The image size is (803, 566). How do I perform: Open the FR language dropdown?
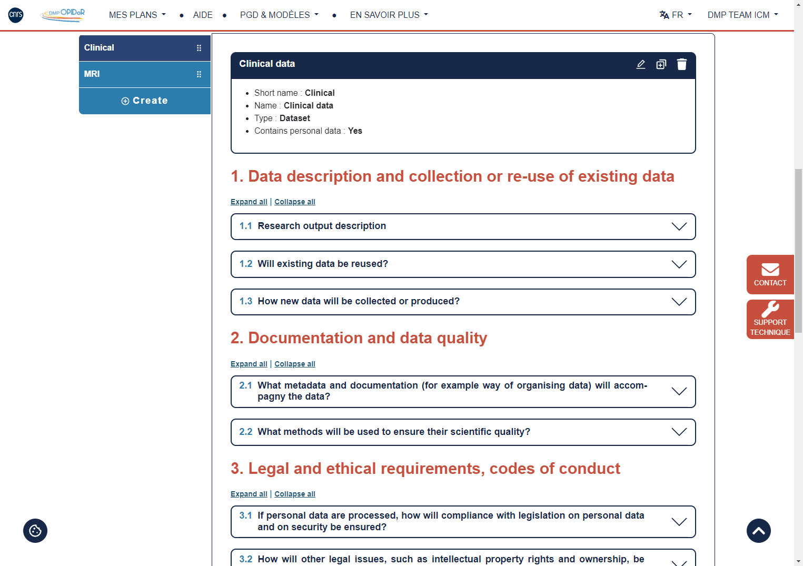coord(676,15)
